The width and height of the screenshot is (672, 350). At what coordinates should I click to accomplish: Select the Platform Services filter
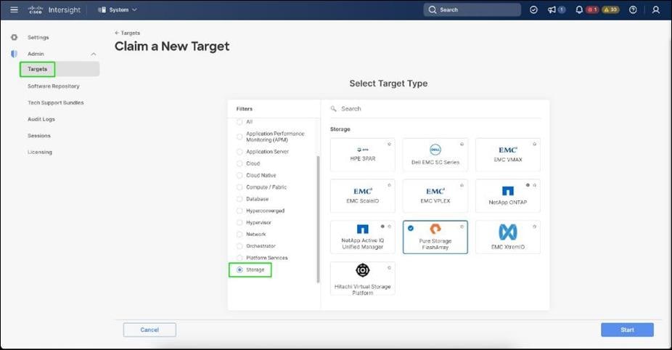coord(239,258)
